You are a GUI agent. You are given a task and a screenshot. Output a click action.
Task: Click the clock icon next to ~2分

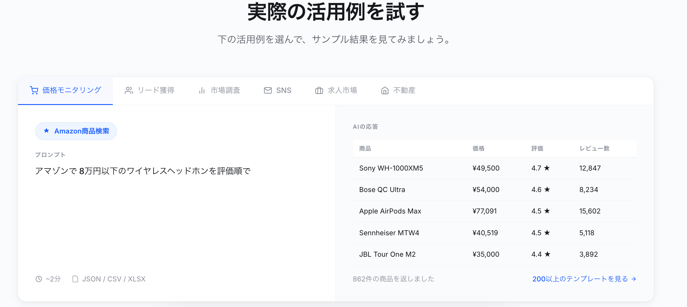click(39, 279)
